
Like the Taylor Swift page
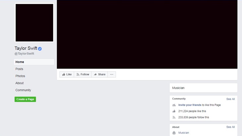tap(67, 74)
